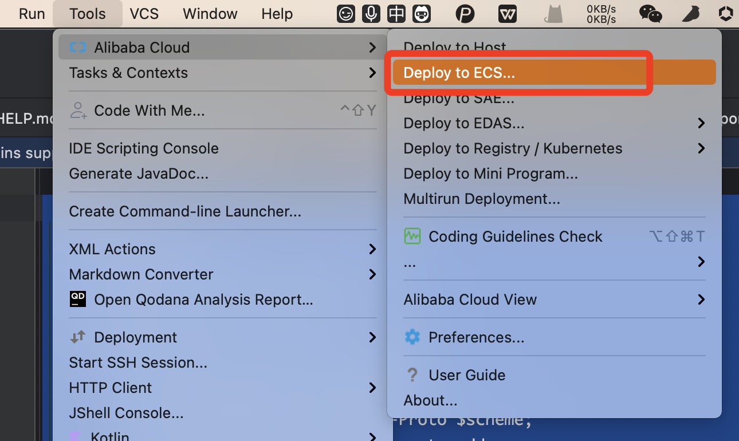Click the Code With Me person icon
The height and width of the screenshot is (441, 739).
click(x=78, y=111)
